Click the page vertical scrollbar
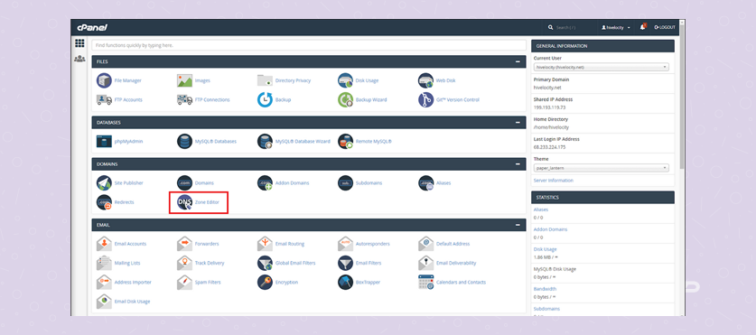 tap(682, 97)
